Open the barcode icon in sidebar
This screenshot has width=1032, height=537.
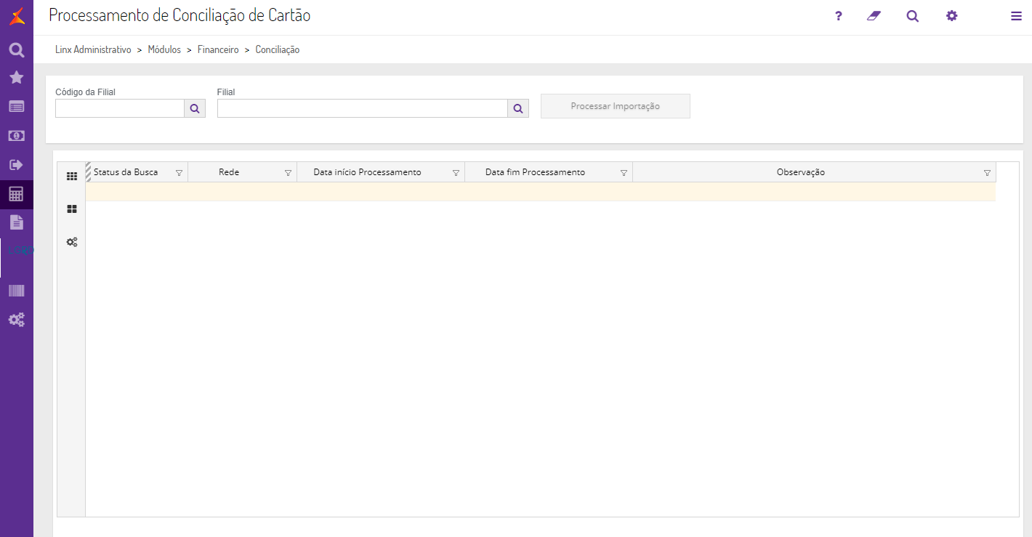tap(17, 291)
